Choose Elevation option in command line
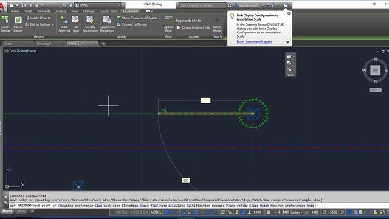This screenshot has width=389, height=219. [x=129, y=206]
